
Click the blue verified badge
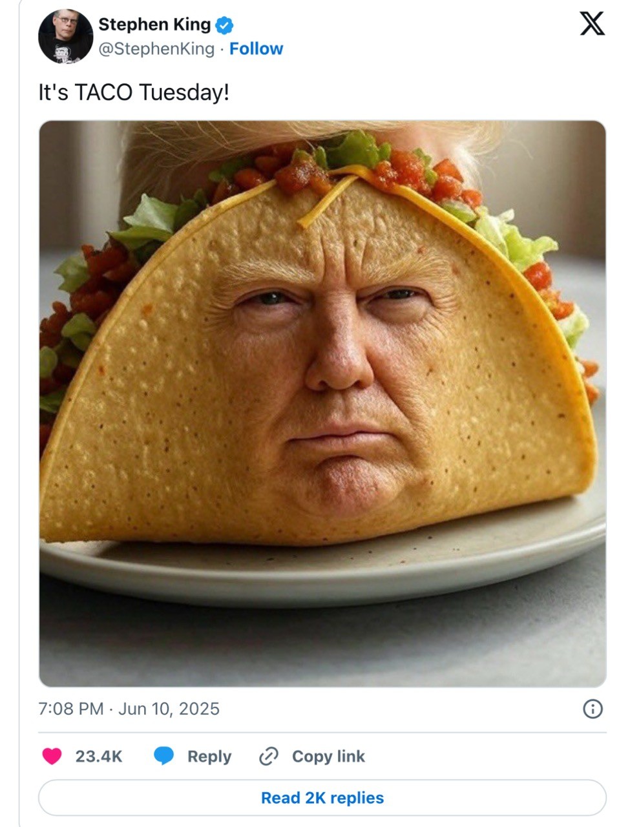[x=224, y=26]
